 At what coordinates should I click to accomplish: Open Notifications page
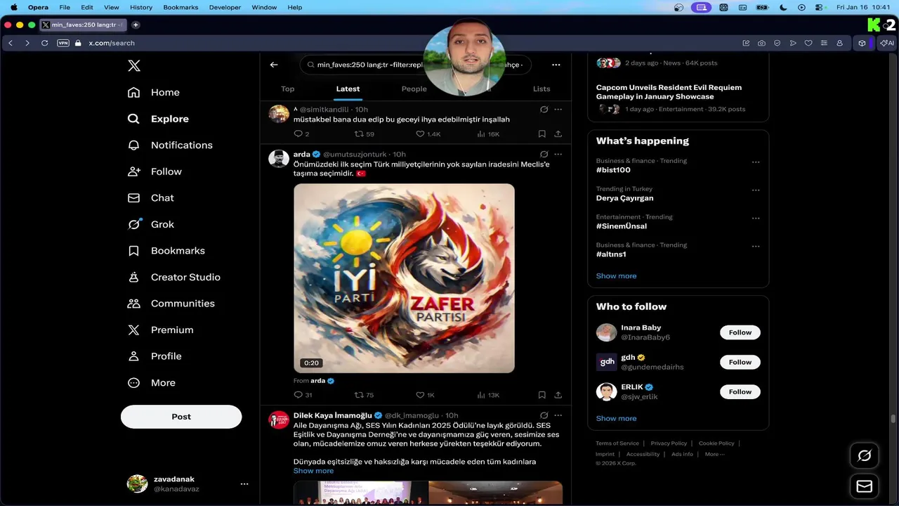coord(170,145)
